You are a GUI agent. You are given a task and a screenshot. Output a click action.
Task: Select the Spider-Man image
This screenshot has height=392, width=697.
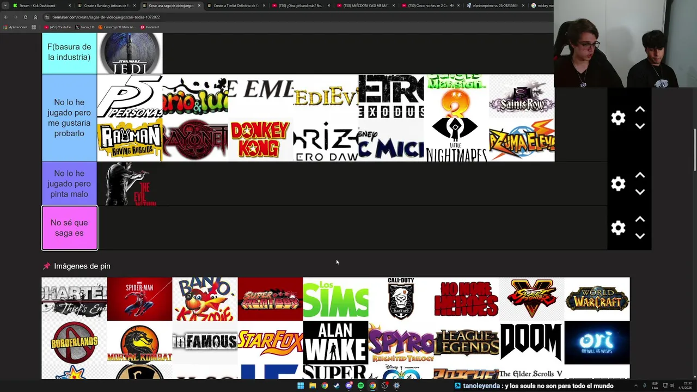pos(139,299)
